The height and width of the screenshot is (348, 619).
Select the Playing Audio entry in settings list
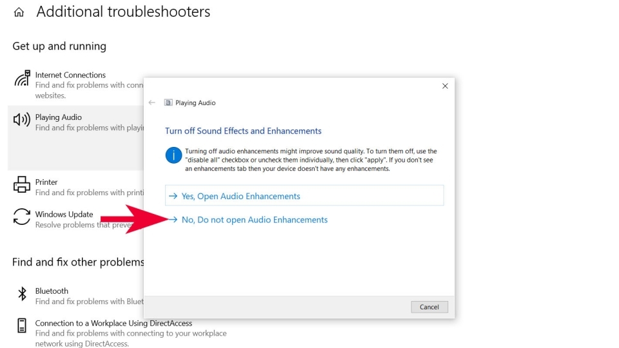click(76, 137)
